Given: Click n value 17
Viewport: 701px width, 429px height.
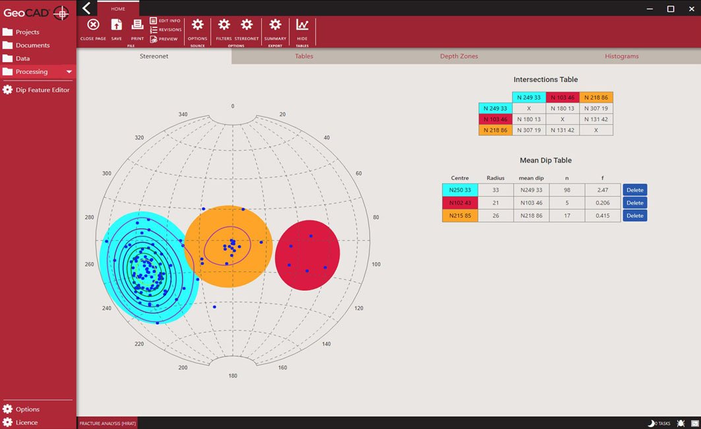Looking at the screenshot, I should coord(567,216).
